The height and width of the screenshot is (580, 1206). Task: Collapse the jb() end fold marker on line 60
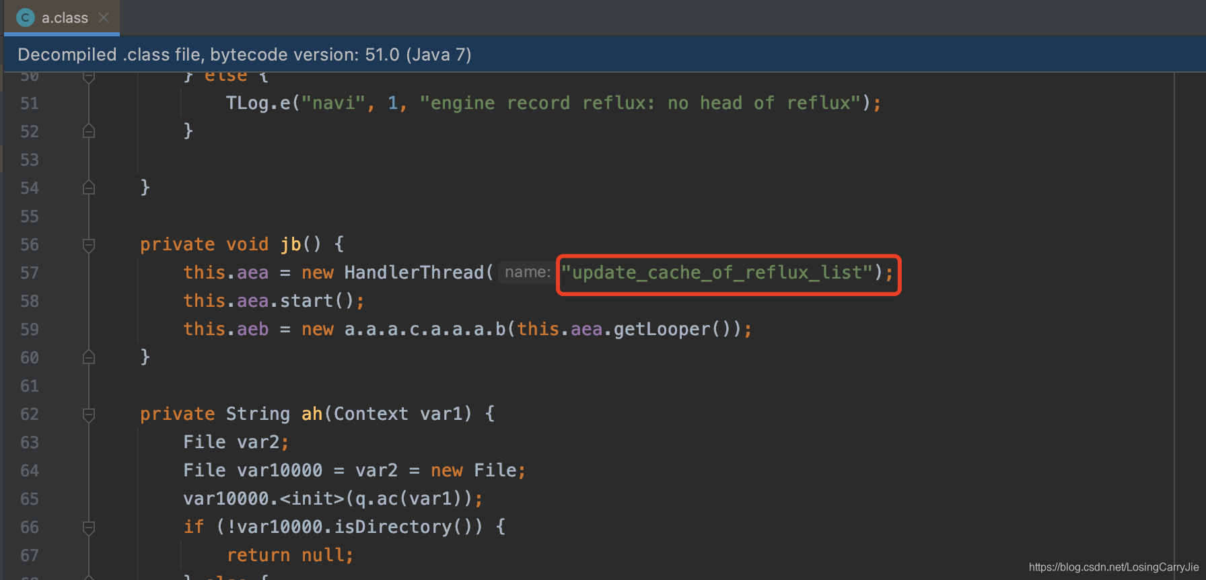tap(89, 357)
